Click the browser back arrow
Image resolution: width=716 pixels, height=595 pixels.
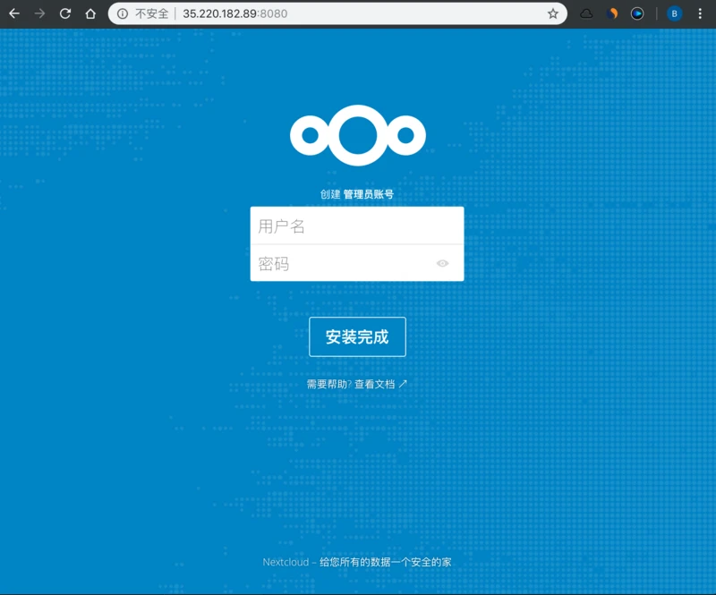14,14
